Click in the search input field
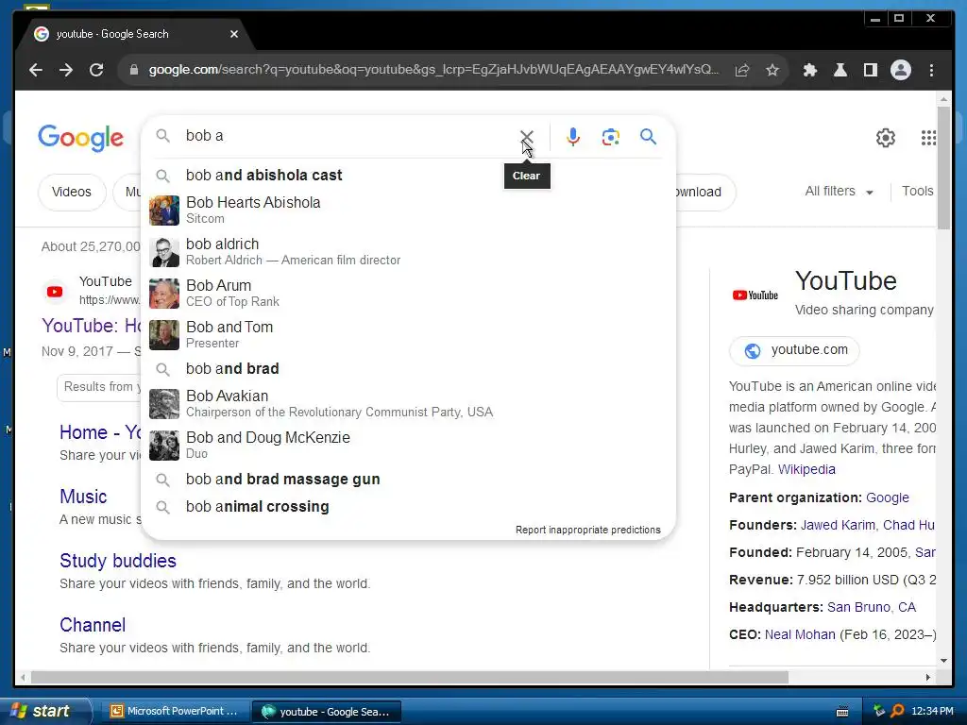This screenshot has width=967, height=725. (348, 136)
